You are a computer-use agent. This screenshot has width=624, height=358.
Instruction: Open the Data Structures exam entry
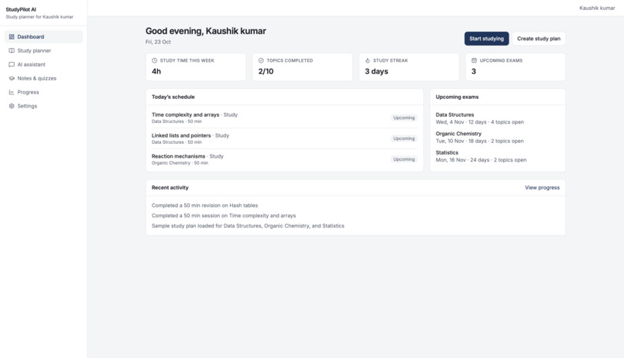498,118
